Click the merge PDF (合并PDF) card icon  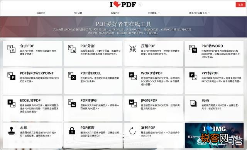(12, 49)
